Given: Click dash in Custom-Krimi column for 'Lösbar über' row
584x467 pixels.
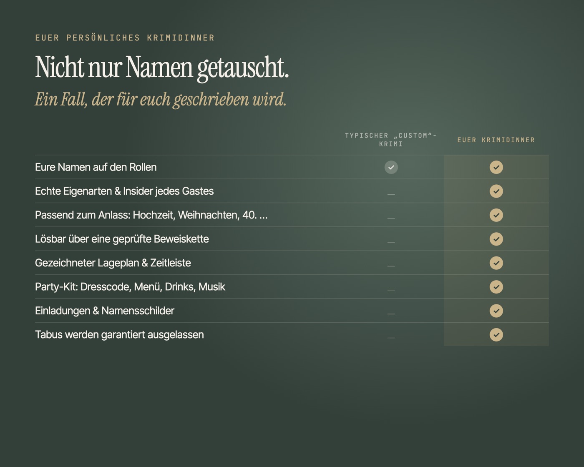Looking at the screenshot, I should pos(391,242).
